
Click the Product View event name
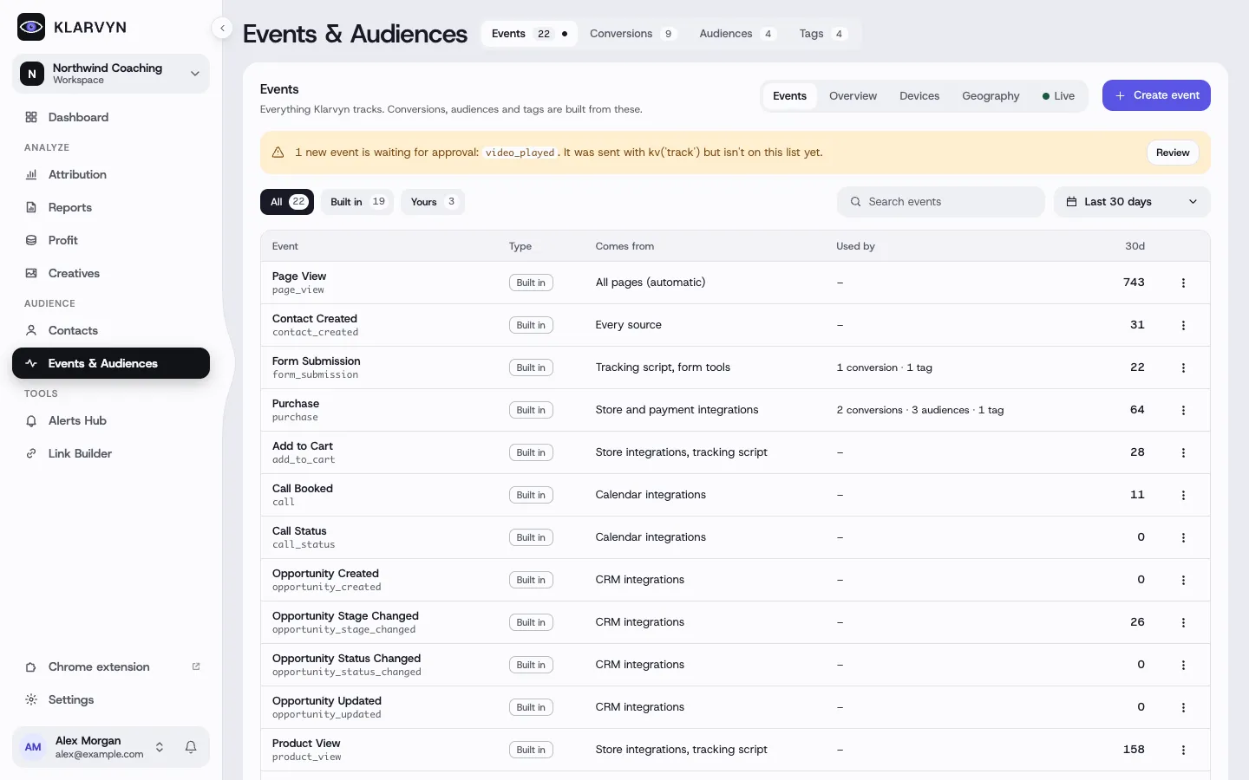click(306, 744)
